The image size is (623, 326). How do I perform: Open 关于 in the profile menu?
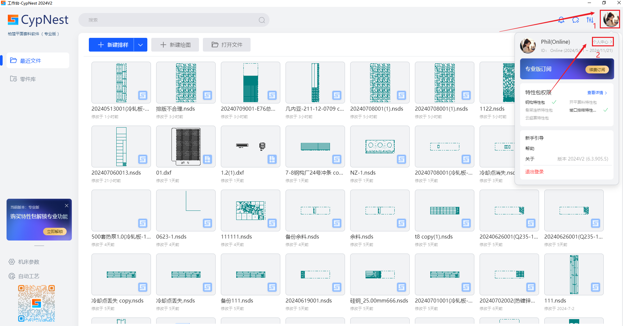(x=530, y=159)
